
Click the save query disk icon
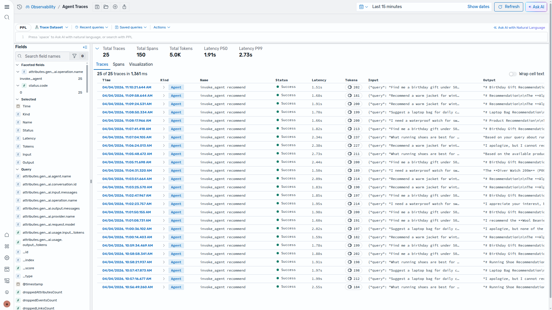coord(97,7)
